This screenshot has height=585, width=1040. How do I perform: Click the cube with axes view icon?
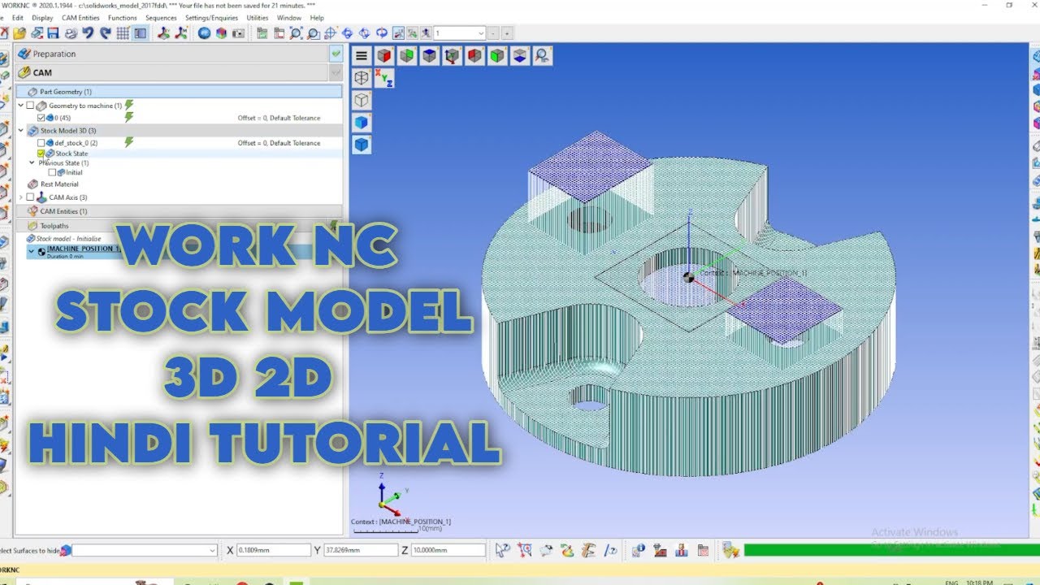pos(453,56)
